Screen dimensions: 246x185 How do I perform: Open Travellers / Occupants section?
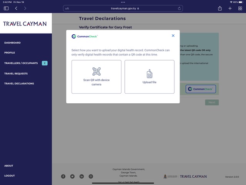[x=21, y=63]
